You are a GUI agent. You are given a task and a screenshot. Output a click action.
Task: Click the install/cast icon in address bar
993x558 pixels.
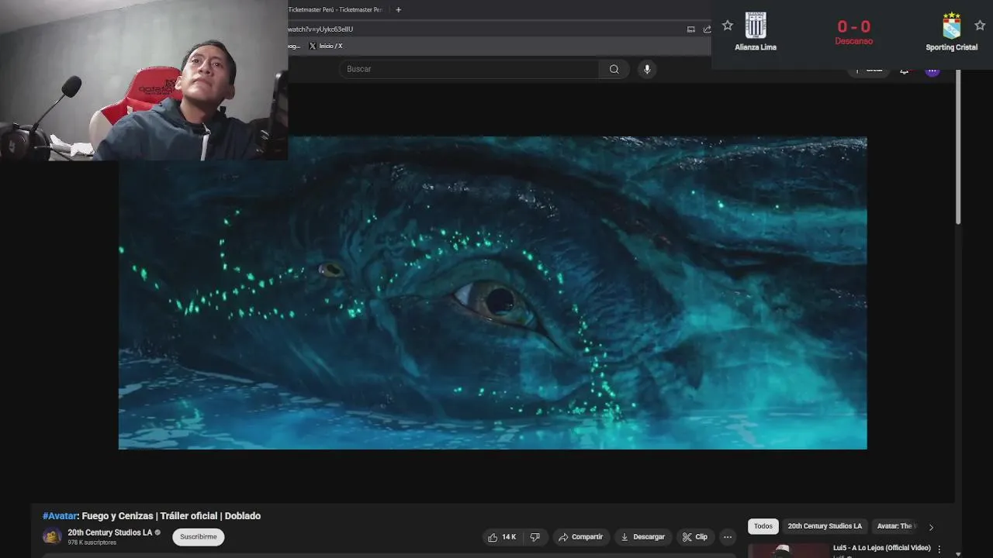coord(690,29)
